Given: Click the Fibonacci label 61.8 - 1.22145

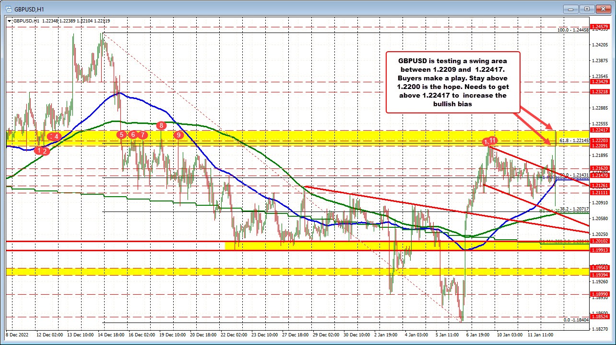Looking at the screenshot, I should click(x=574, y=140).
